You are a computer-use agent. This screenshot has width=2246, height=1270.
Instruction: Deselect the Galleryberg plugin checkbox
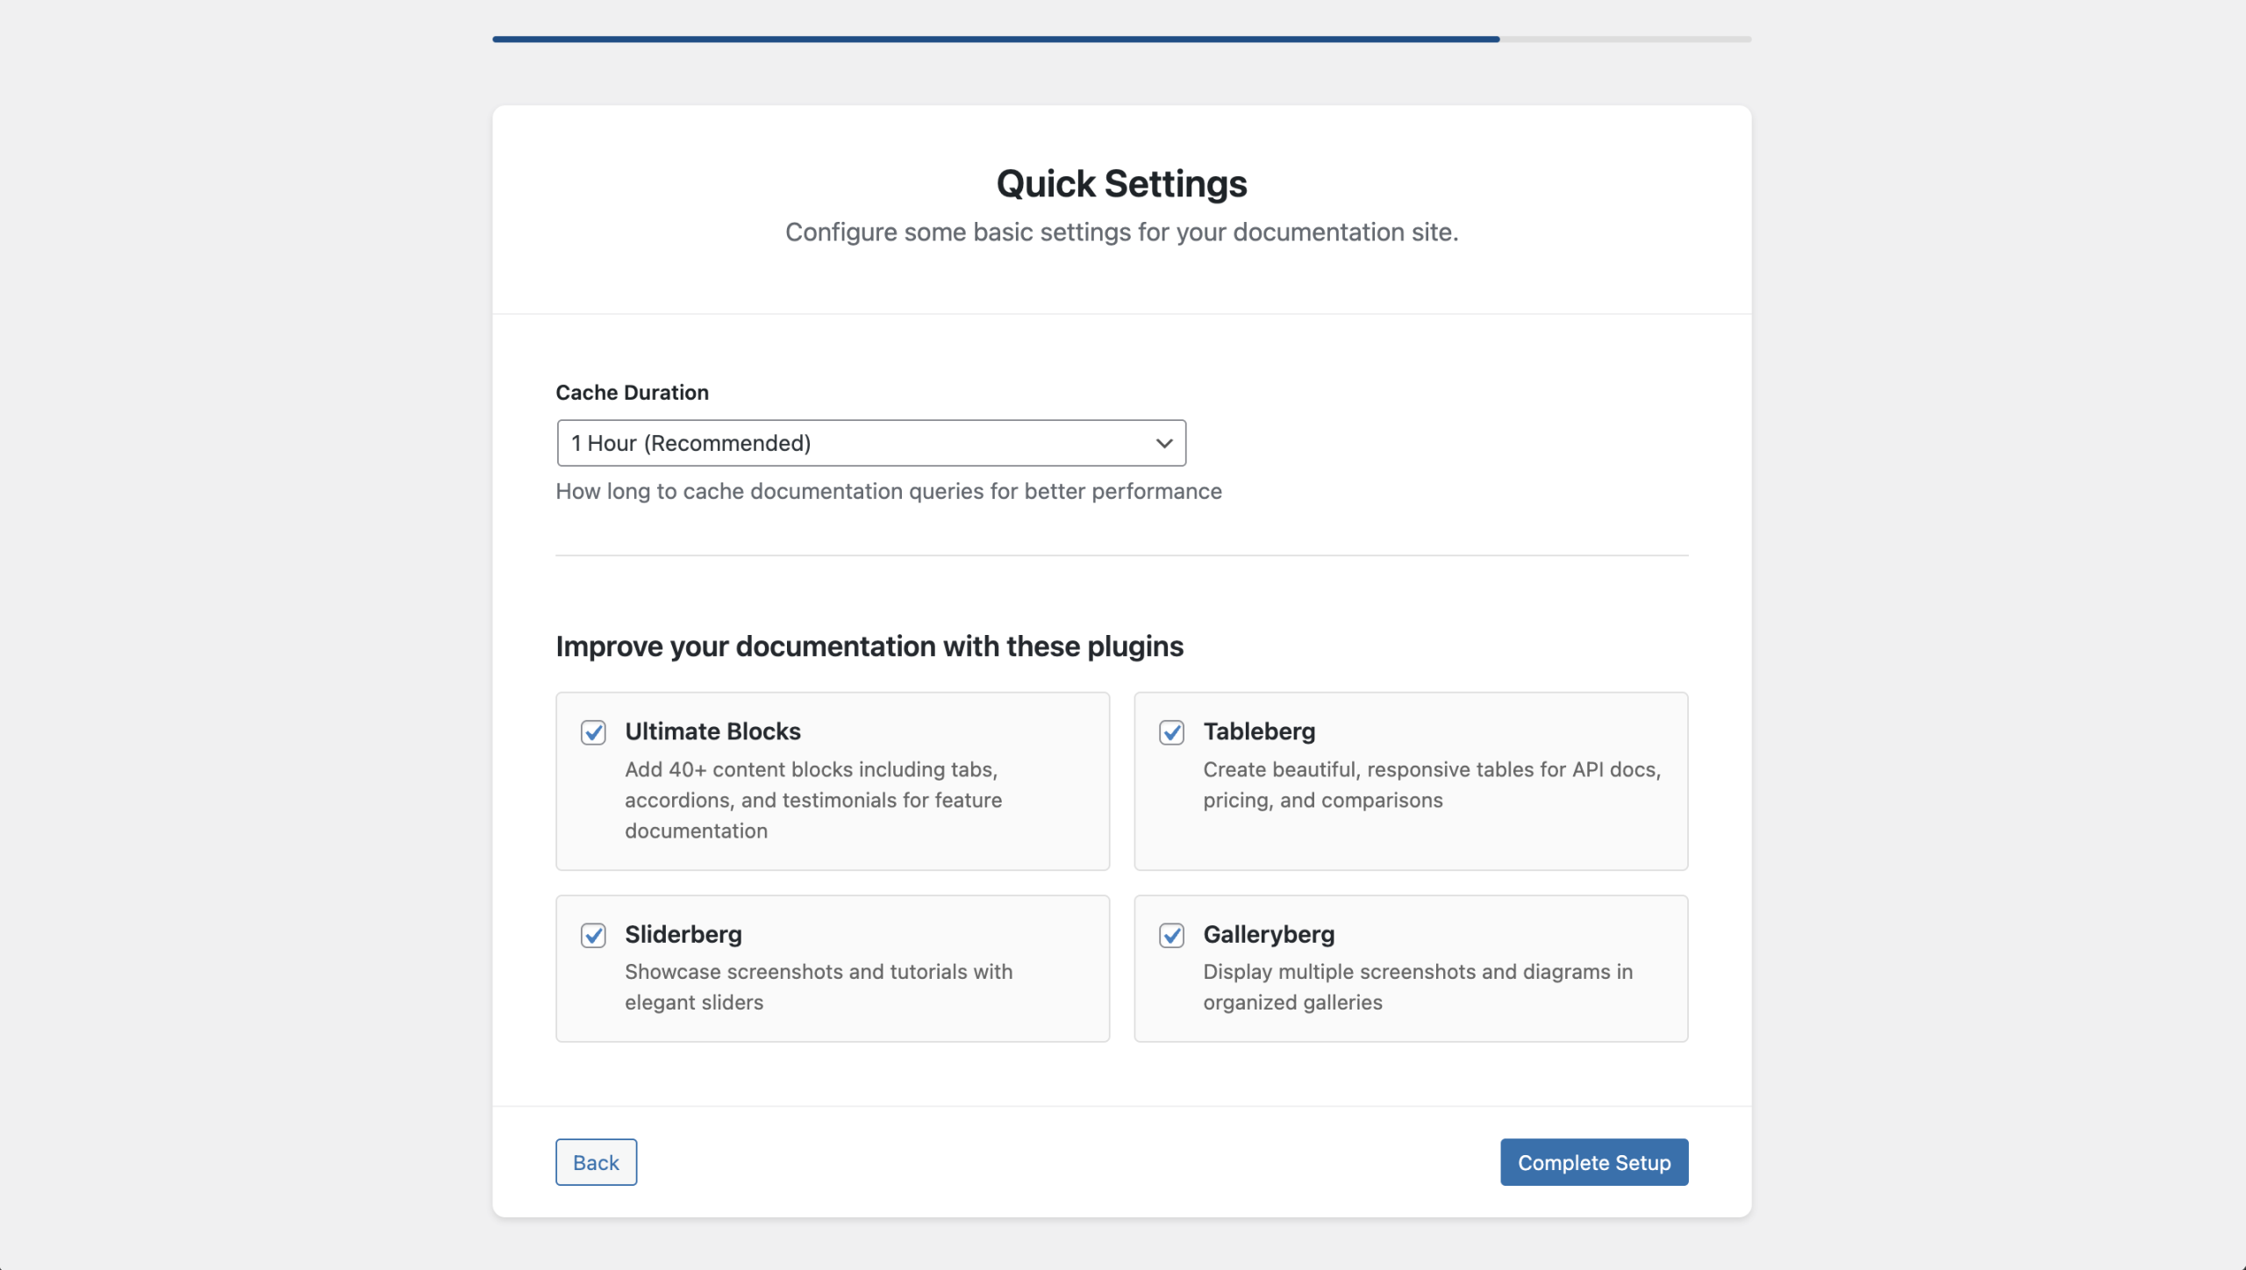[1171, 935]
